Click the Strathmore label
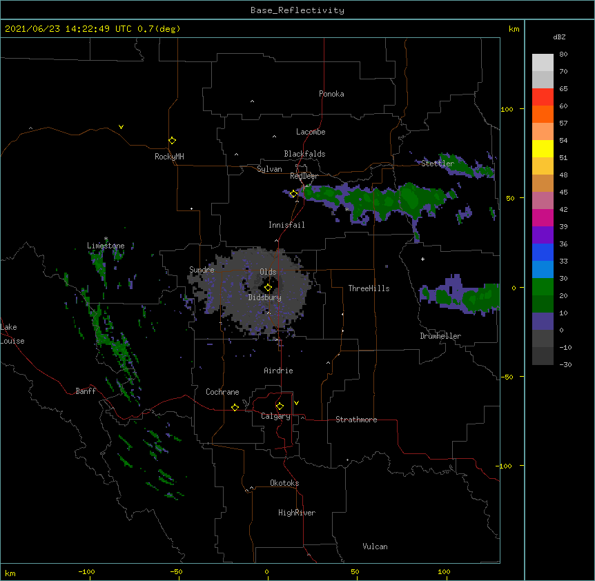Image resolution: width=595 pixels, height=581 pixels. click(356, 420)
